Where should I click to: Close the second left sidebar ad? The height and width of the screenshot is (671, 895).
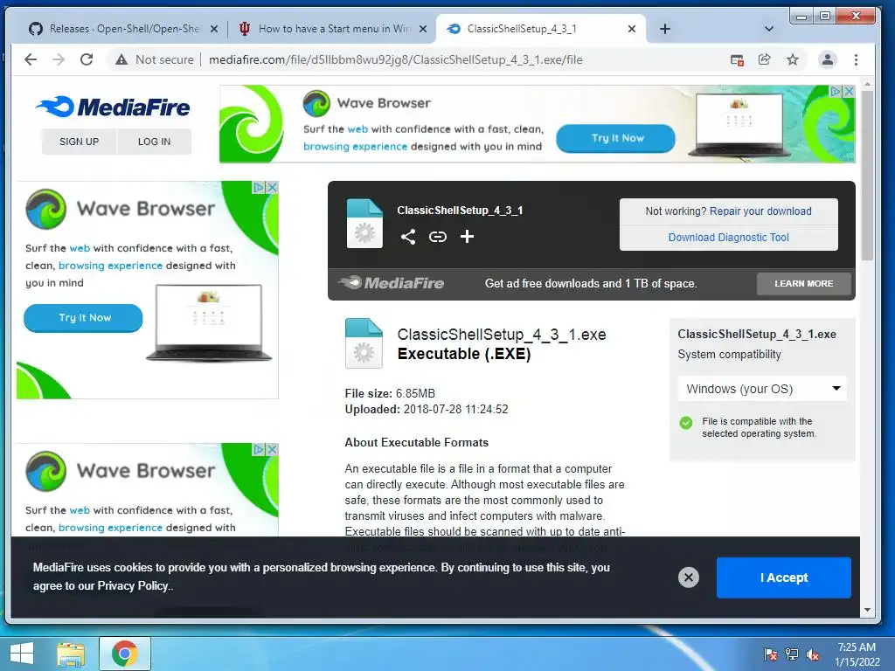click(x=273, y=449)
